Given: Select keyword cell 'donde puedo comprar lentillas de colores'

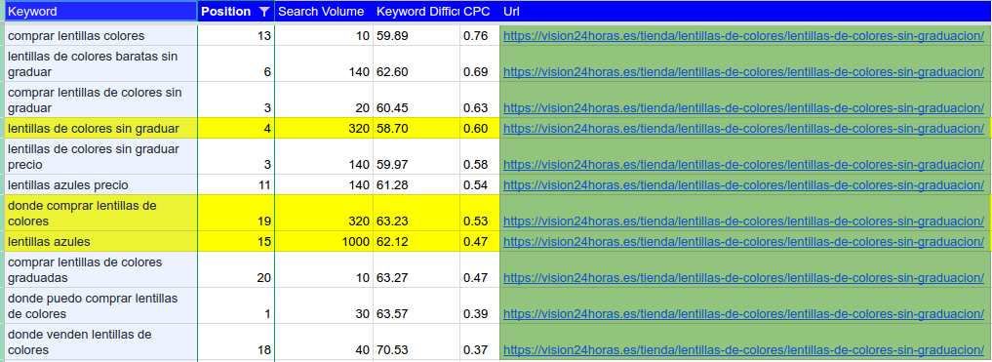Looking at the screenshot, I should [x=101, y=305].
